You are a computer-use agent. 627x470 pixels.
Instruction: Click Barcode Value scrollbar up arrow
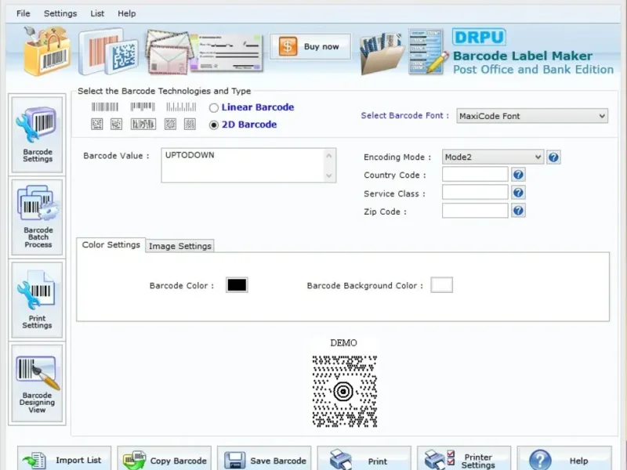click(x=329, y=155)
